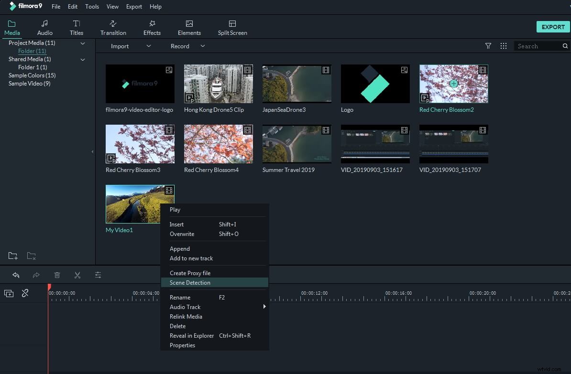Open the Import dropdown arrow
Screen dimensions: 571x374
tap(148, 46)
